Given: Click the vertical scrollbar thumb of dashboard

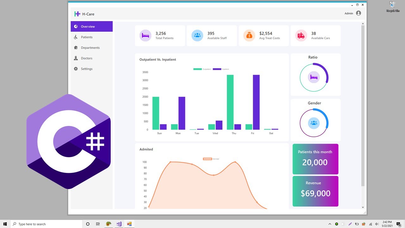Looking at the screenshot, I should pyautogui.click(x=363, y=105).
